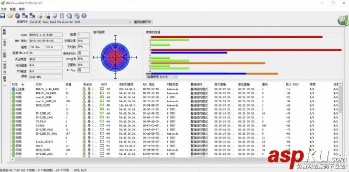Click the green status icon of TP-LINK_901
This screenshot has width=349, height=172.
point(13,114)
